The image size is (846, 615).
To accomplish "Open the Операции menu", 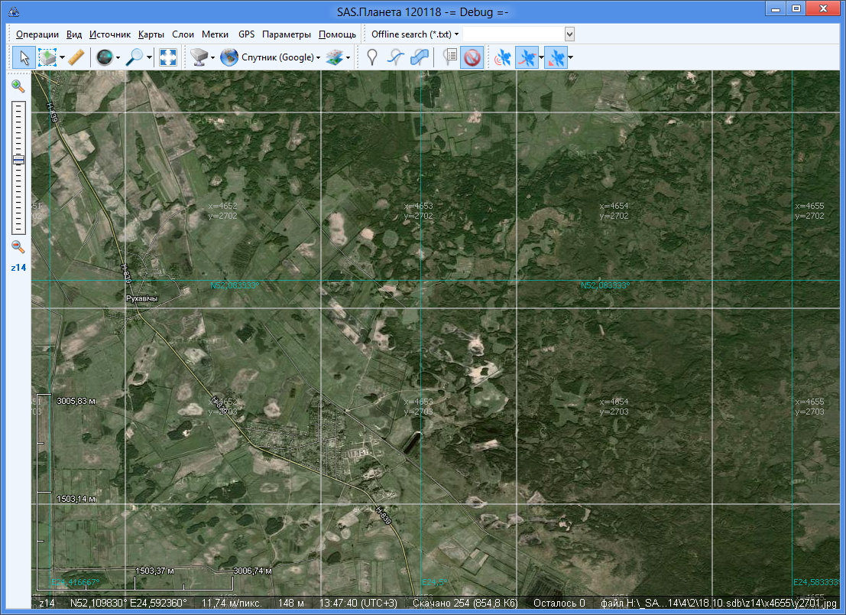I will [37, 34].
